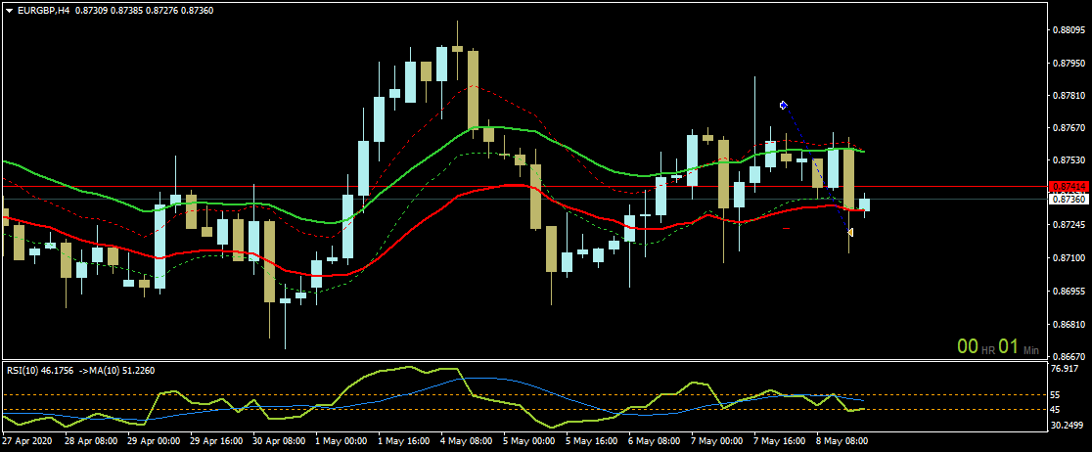Click the 0.86670 price scale value
This screenshot has height=452, width=1092.
point(1069,355)
